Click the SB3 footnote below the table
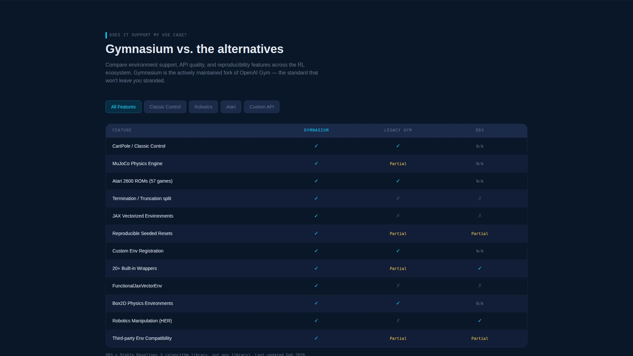This screenshot has width=633, height=356. coord(206,354)
